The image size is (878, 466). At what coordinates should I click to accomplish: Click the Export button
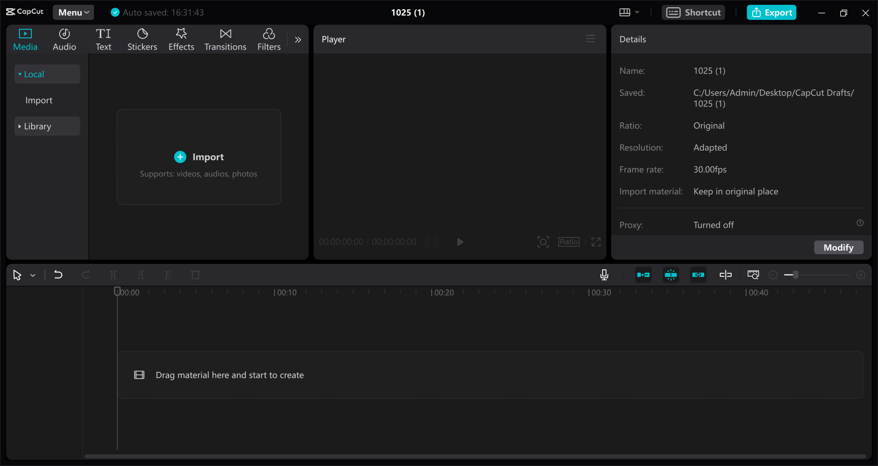771,12
